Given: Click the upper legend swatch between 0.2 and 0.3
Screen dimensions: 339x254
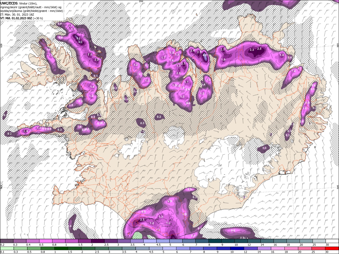Looking at the screenshot, I should 7,241.
